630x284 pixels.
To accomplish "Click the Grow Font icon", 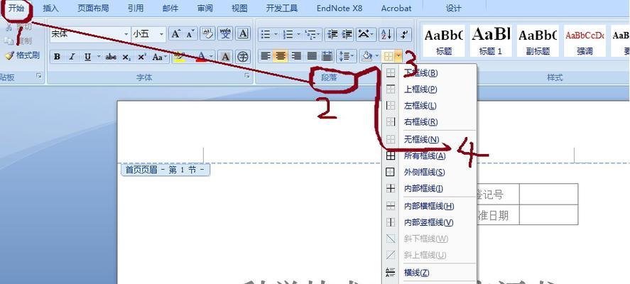I will pyautogui.click(x=175, y=34).
